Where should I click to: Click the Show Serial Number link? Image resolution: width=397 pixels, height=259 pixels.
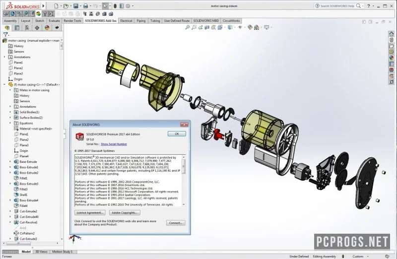114,144
